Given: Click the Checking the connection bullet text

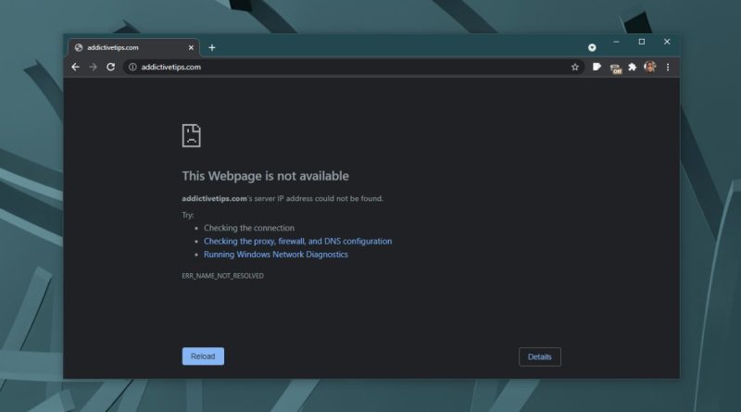Looking at the screenshot, I should 249,228.
